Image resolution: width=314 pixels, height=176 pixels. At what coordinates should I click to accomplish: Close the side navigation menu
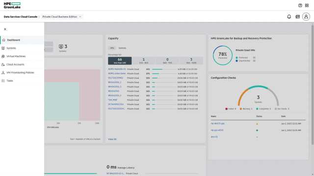(5, 29)
